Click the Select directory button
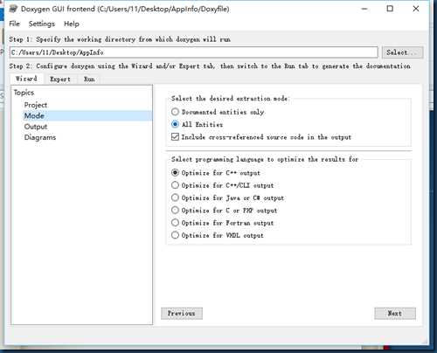 402,52
